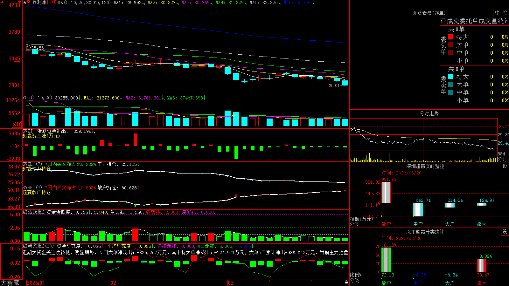This screenshot has height=286, width=509.
Task: Click dark red 大单 buy order swatch
Action: tap(450, 45)
